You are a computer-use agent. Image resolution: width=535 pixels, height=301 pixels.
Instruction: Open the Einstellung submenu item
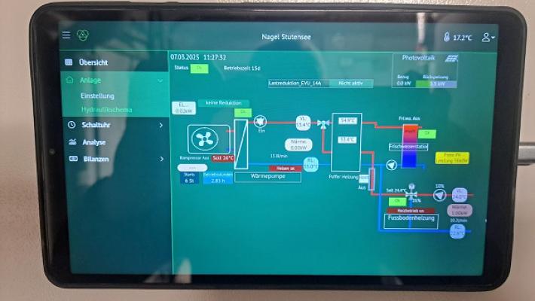97,96
